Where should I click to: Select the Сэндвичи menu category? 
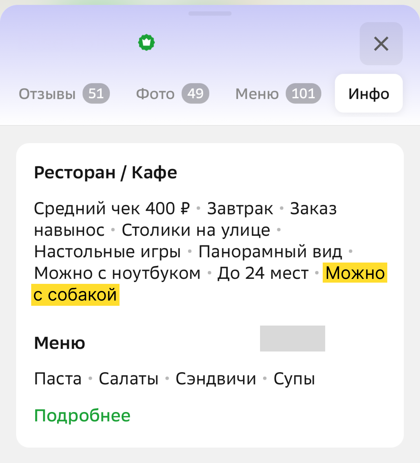click(x=215, y=378)
